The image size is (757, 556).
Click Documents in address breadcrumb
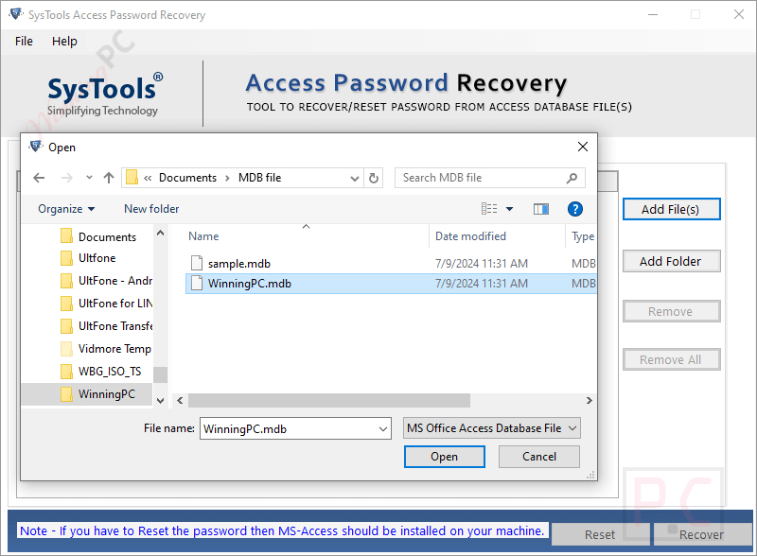tap(187, 178)
